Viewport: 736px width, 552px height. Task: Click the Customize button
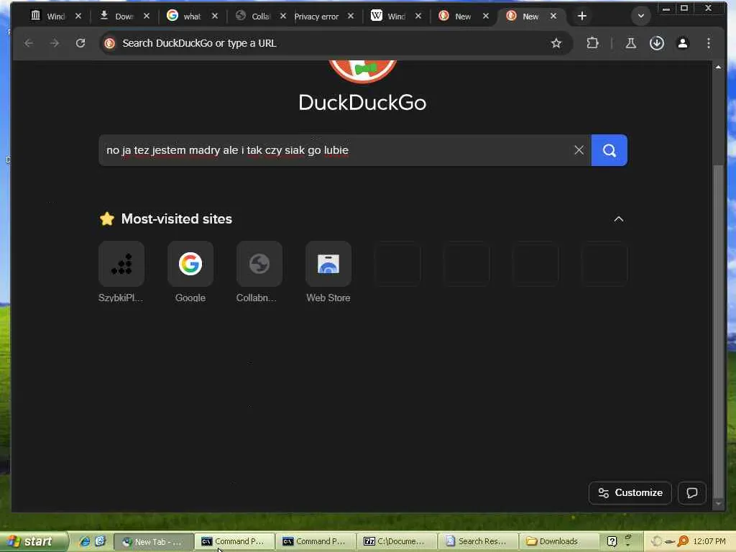pos(630,493)
